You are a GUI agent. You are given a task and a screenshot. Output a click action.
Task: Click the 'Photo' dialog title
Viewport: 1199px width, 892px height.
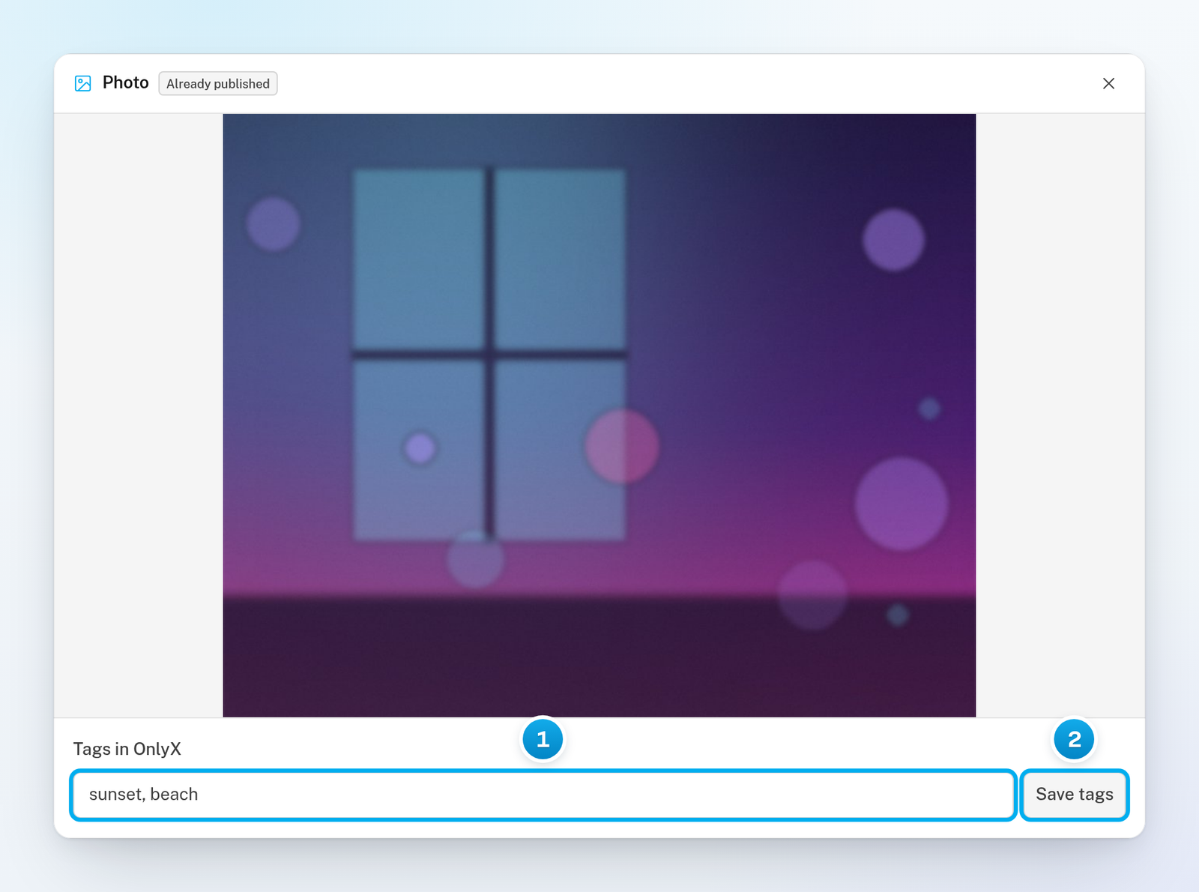pyautogui.click(x=126, y=82)
